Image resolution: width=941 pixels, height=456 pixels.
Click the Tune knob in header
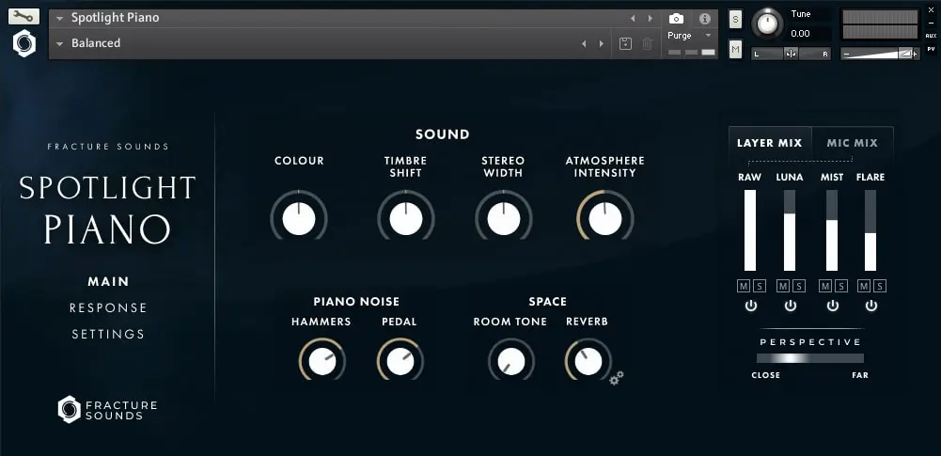767,24
